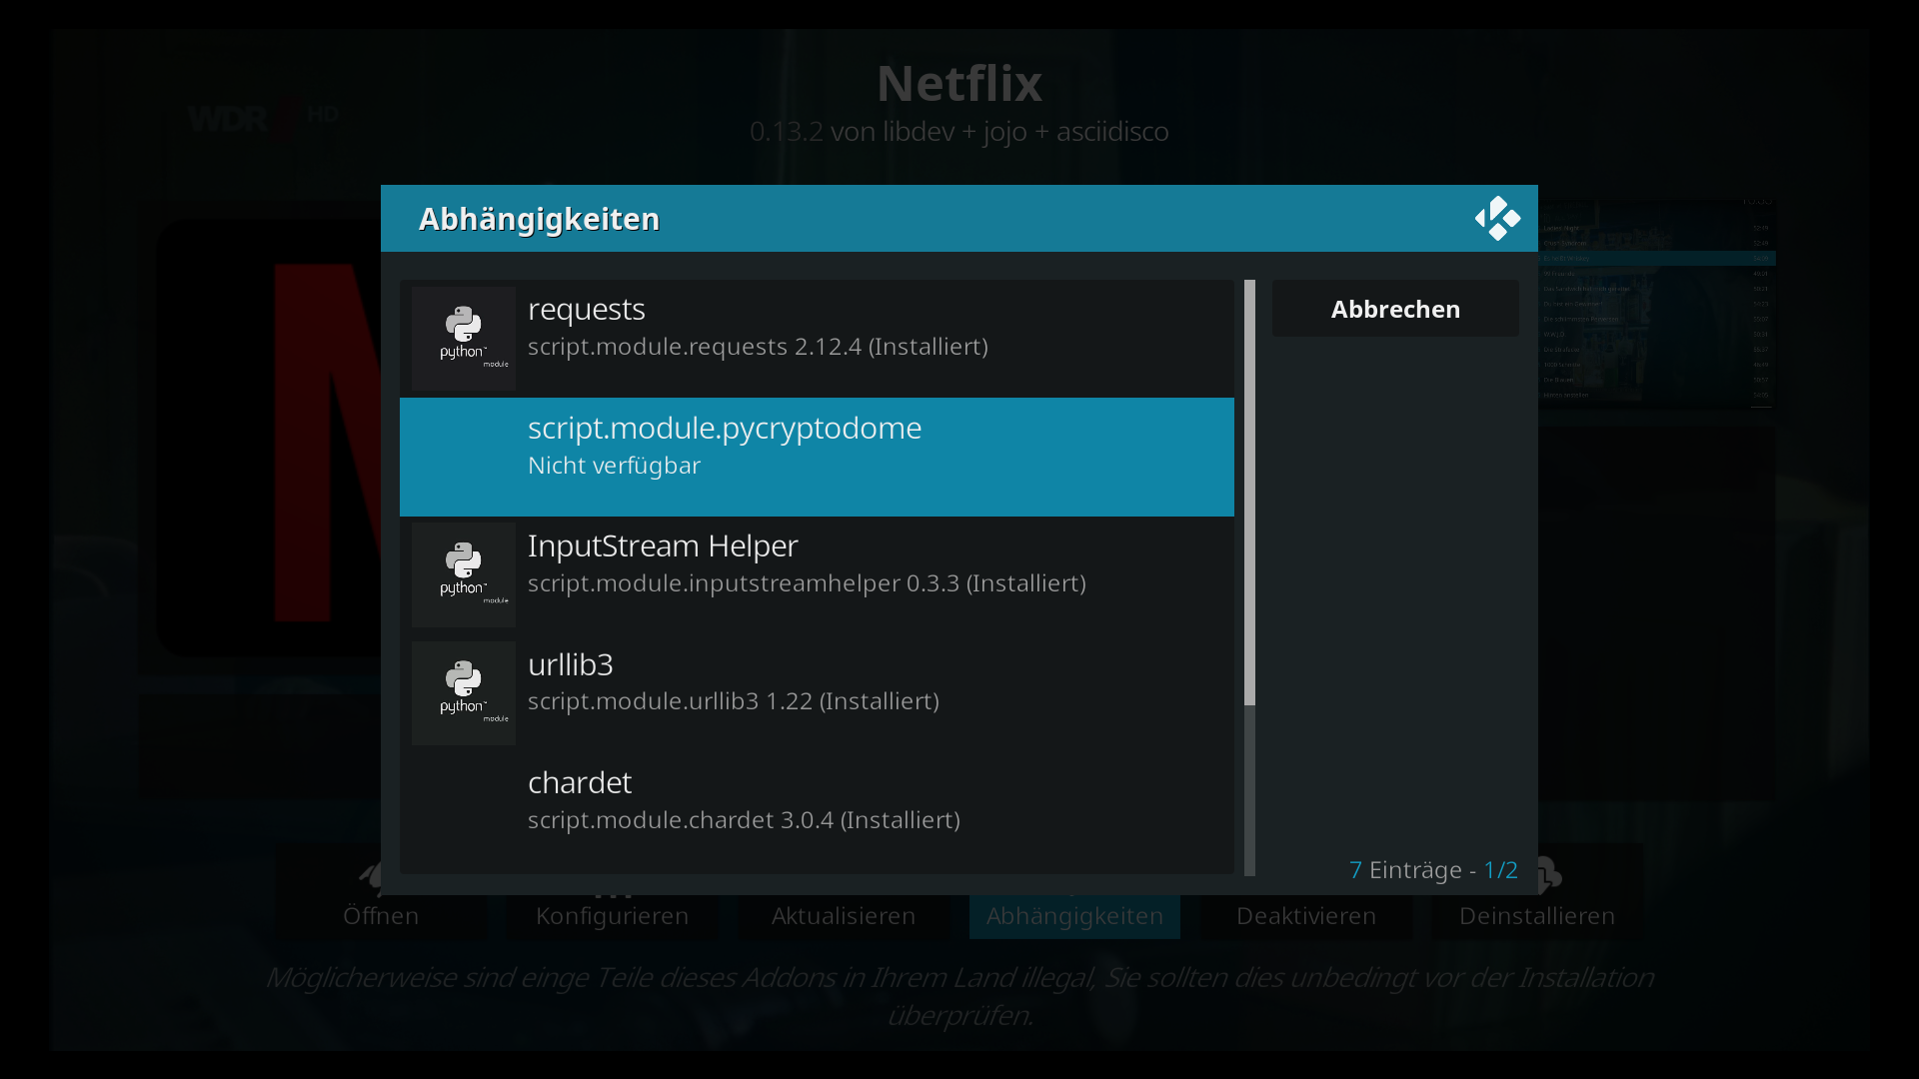Open Konfigurieren addon settings

(x=612, y=915)
